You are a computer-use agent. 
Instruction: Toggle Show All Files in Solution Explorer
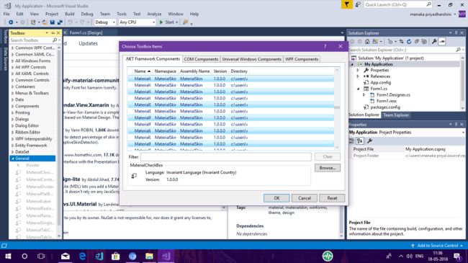(x=424, y=42)
